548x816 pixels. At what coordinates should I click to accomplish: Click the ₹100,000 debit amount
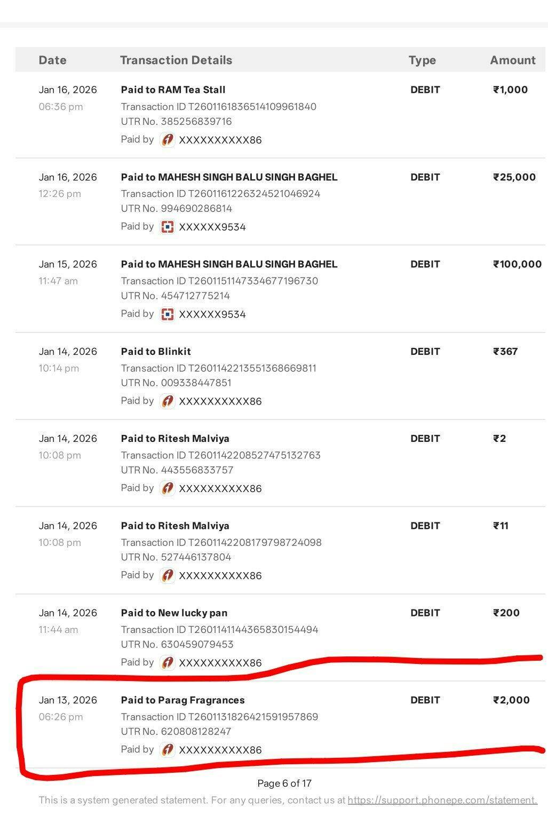pos(517,264)
